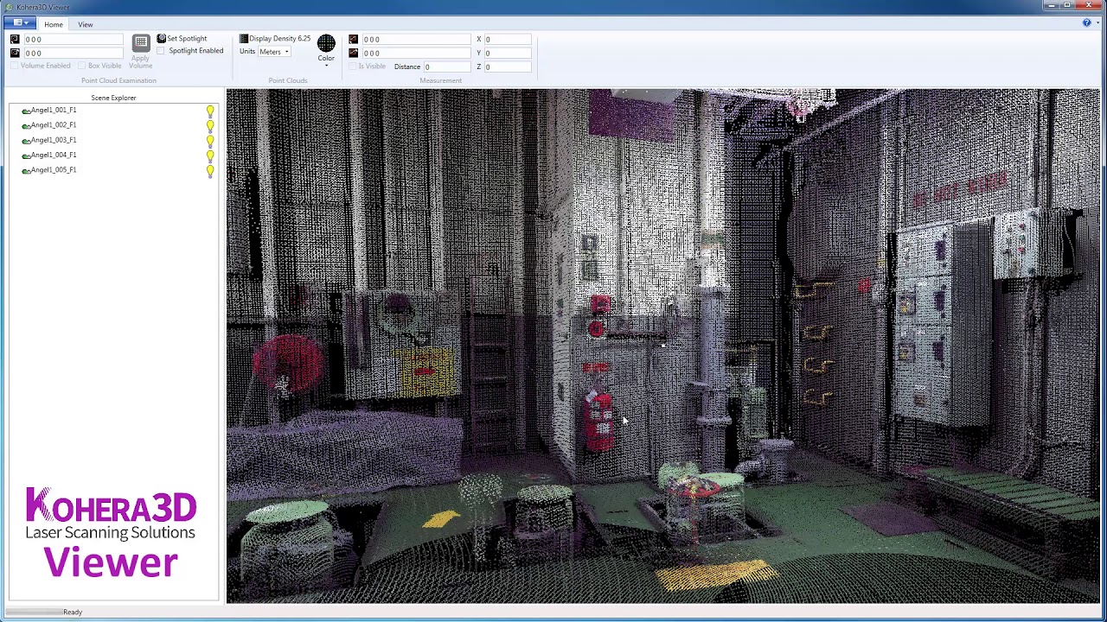This screenshot has width=1107, height=622.
Task: Click the second measurement point field
Action: 415,53
